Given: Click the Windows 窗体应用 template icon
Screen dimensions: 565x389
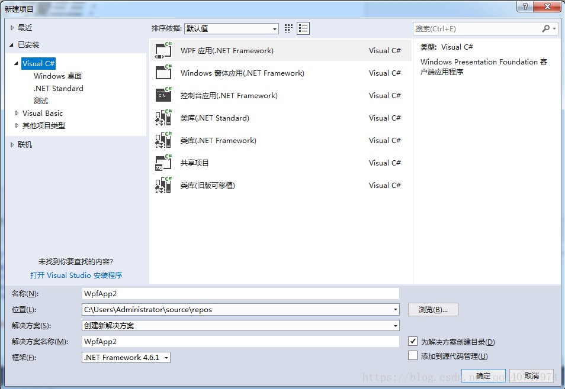Looking at the screenshot, I should pyautogui.click(x=163, y=73).
